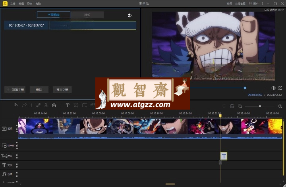Undo the last edit
The height and width of the screenshot is (187, 286).
pos(16,105)
